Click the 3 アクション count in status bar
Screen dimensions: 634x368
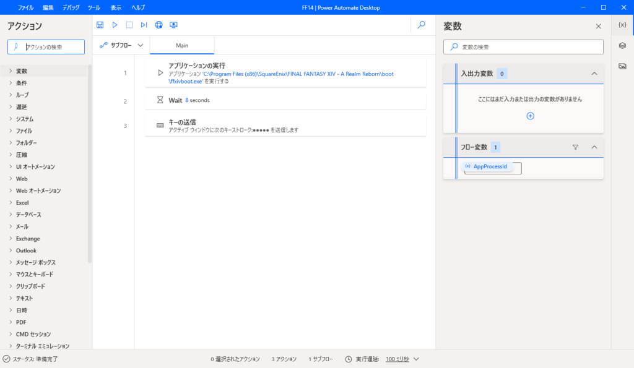[x=284, y=359]
